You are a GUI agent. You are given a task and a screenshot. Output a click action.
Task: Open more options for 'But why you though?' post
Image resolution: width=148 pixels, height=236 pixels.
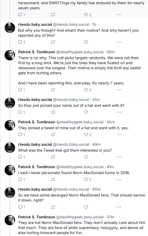119,42
